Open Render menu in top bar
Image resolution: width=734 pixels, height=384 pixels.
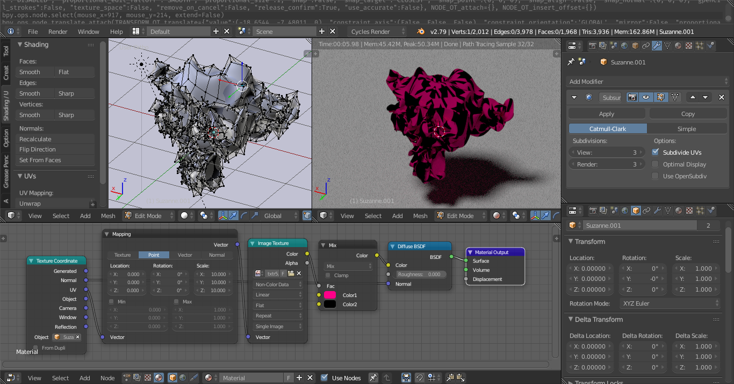[x=58, y=32]
